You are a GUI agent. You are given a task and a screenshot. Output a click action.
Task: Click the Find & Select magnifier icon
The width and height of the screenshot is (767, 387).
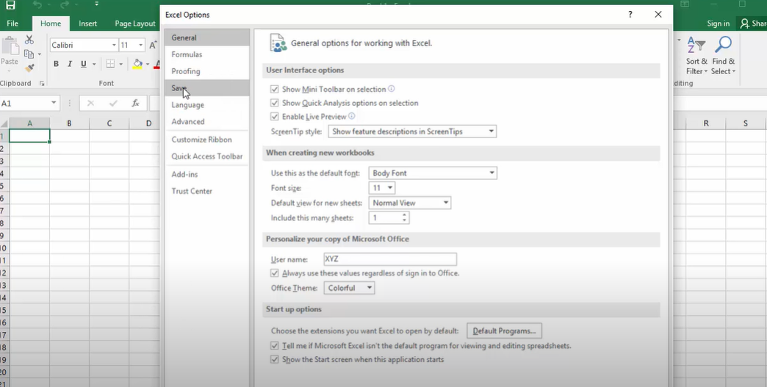tap(723, 46)
